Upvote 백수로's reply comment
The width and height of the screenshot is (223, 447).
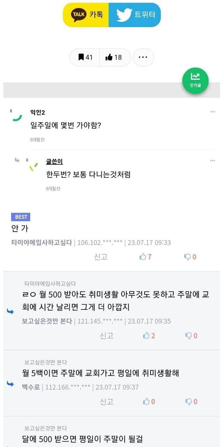click(x=149, y=402)
